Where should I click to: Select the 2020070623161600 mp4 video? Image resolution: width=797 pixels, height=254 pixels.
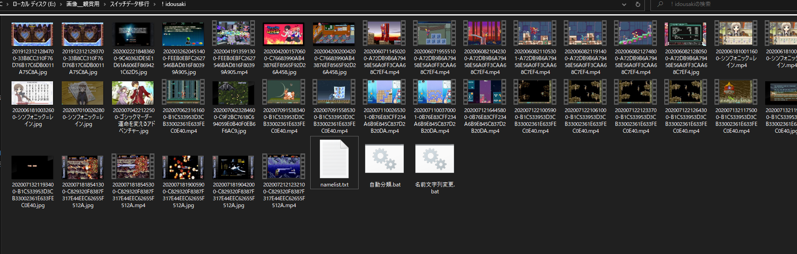[x=183, y=93]
